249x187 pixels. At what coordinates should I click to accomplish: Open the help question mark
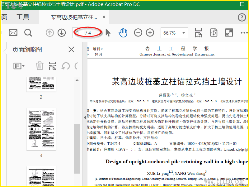(x=242, y=17)
